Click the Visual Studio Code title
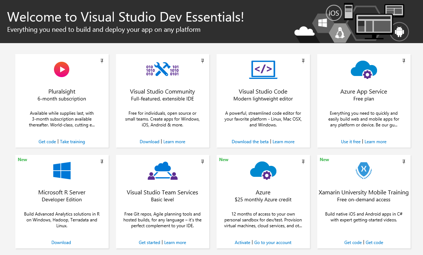This screenshot has width=423, height=255. point(263,92)
